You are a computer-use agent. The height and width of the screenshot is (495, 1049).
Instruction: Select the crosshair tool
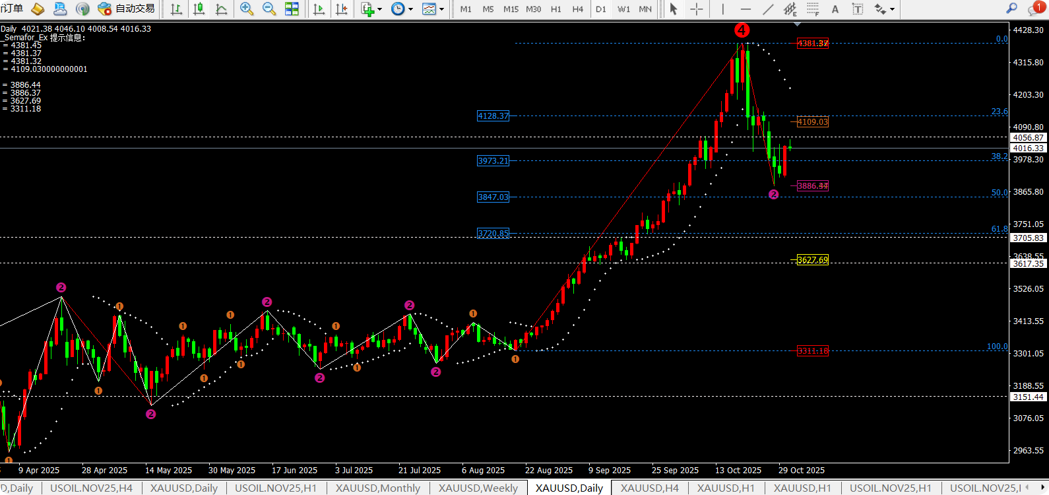click(x=696, y=9)
